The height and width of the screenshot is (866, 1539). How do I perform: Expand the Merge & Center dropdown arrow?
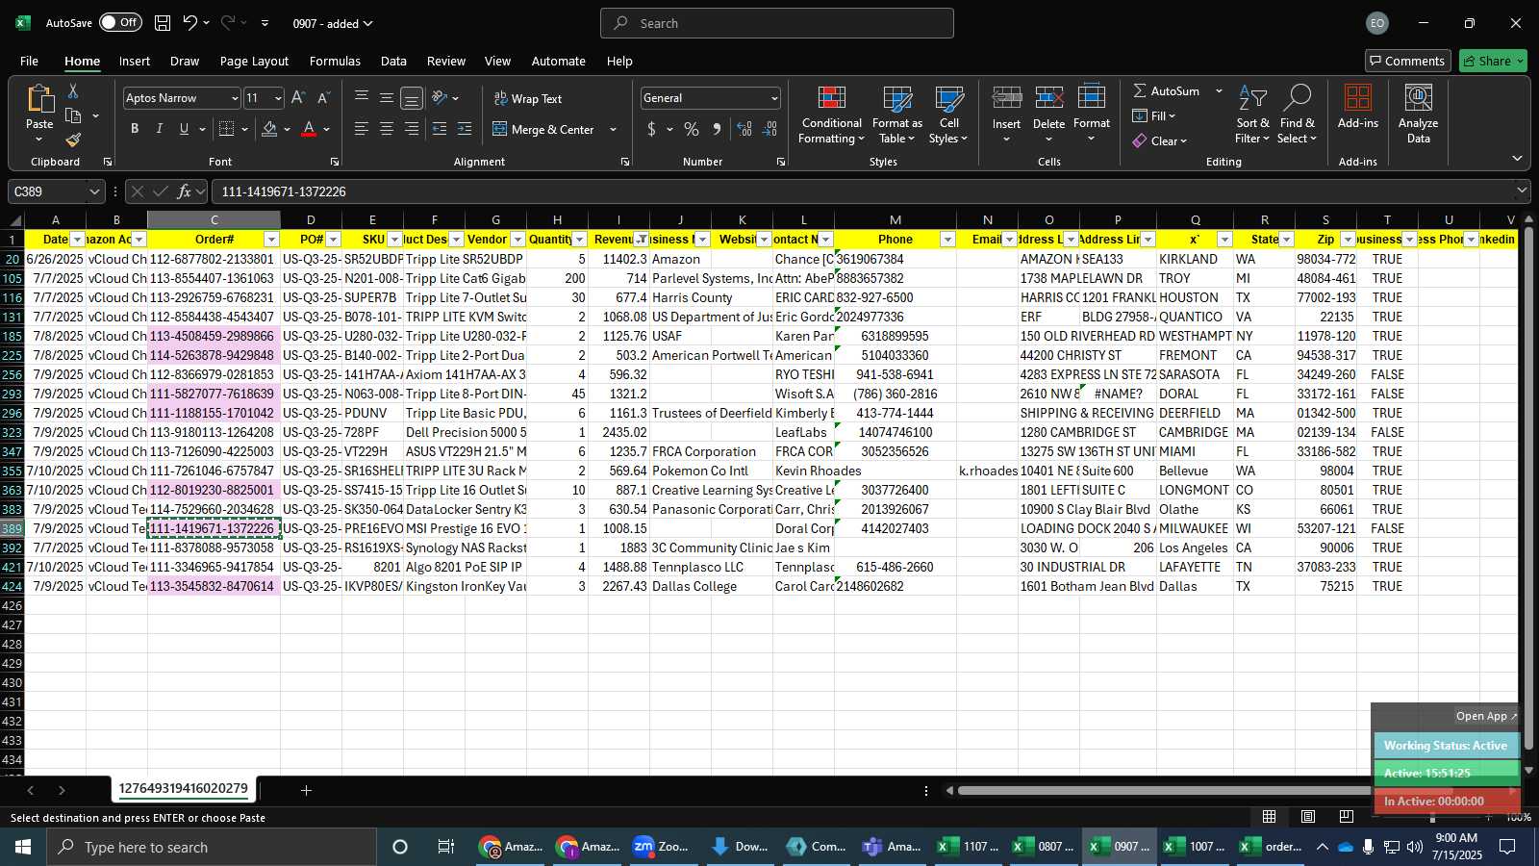[614, 129]
